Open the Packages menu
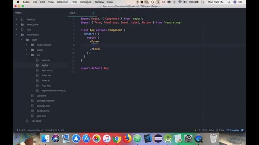 tap(85, 2)
